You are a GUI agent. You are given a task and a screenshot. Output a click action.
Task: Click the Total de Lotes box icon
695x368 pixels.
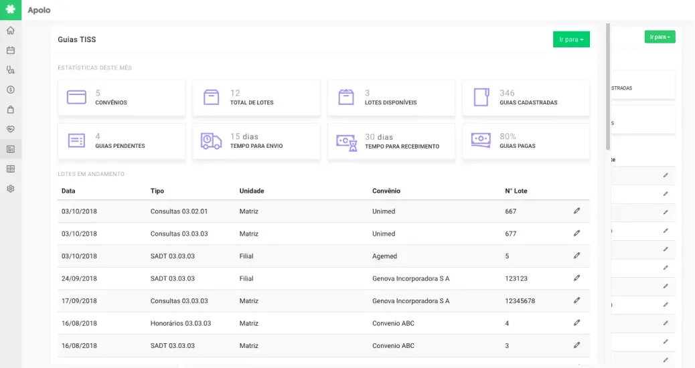211,97
